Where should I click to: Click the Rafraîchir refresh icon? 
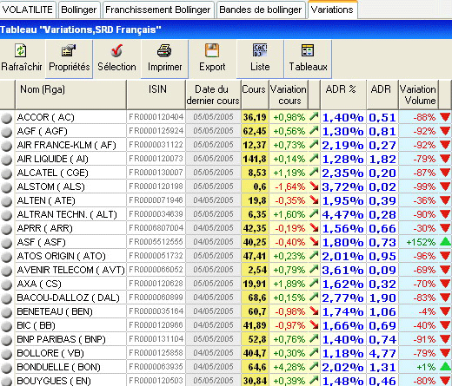click(21, 50)
